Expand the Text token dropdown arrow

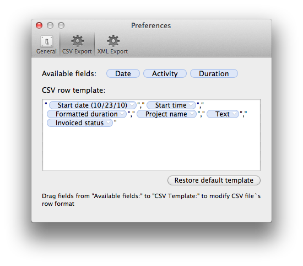point(234,114)
